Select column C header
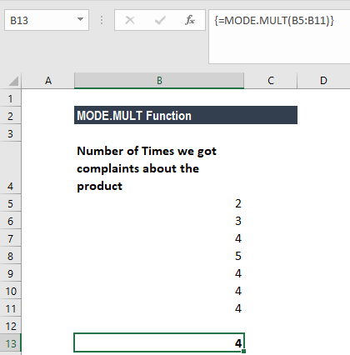 271,81
